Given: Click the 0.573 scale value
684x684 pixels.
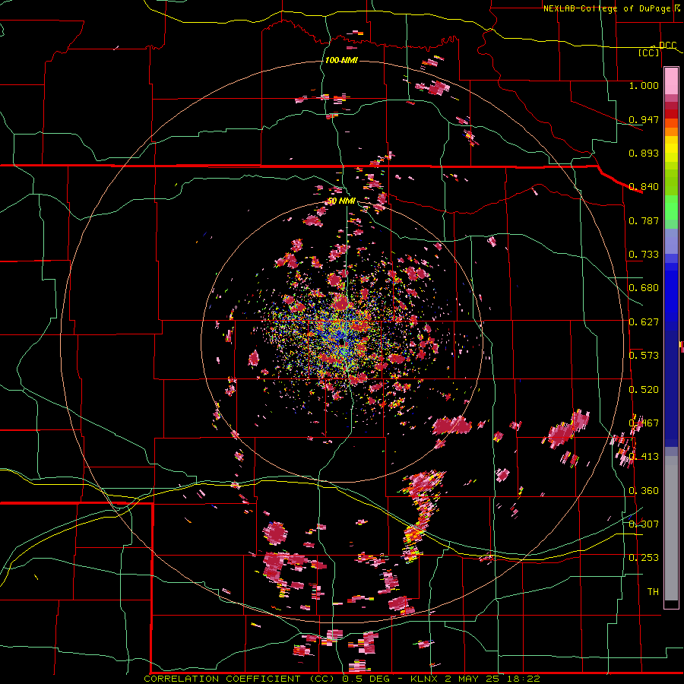Looking at the screenshot, I should [x=644, y=356].
